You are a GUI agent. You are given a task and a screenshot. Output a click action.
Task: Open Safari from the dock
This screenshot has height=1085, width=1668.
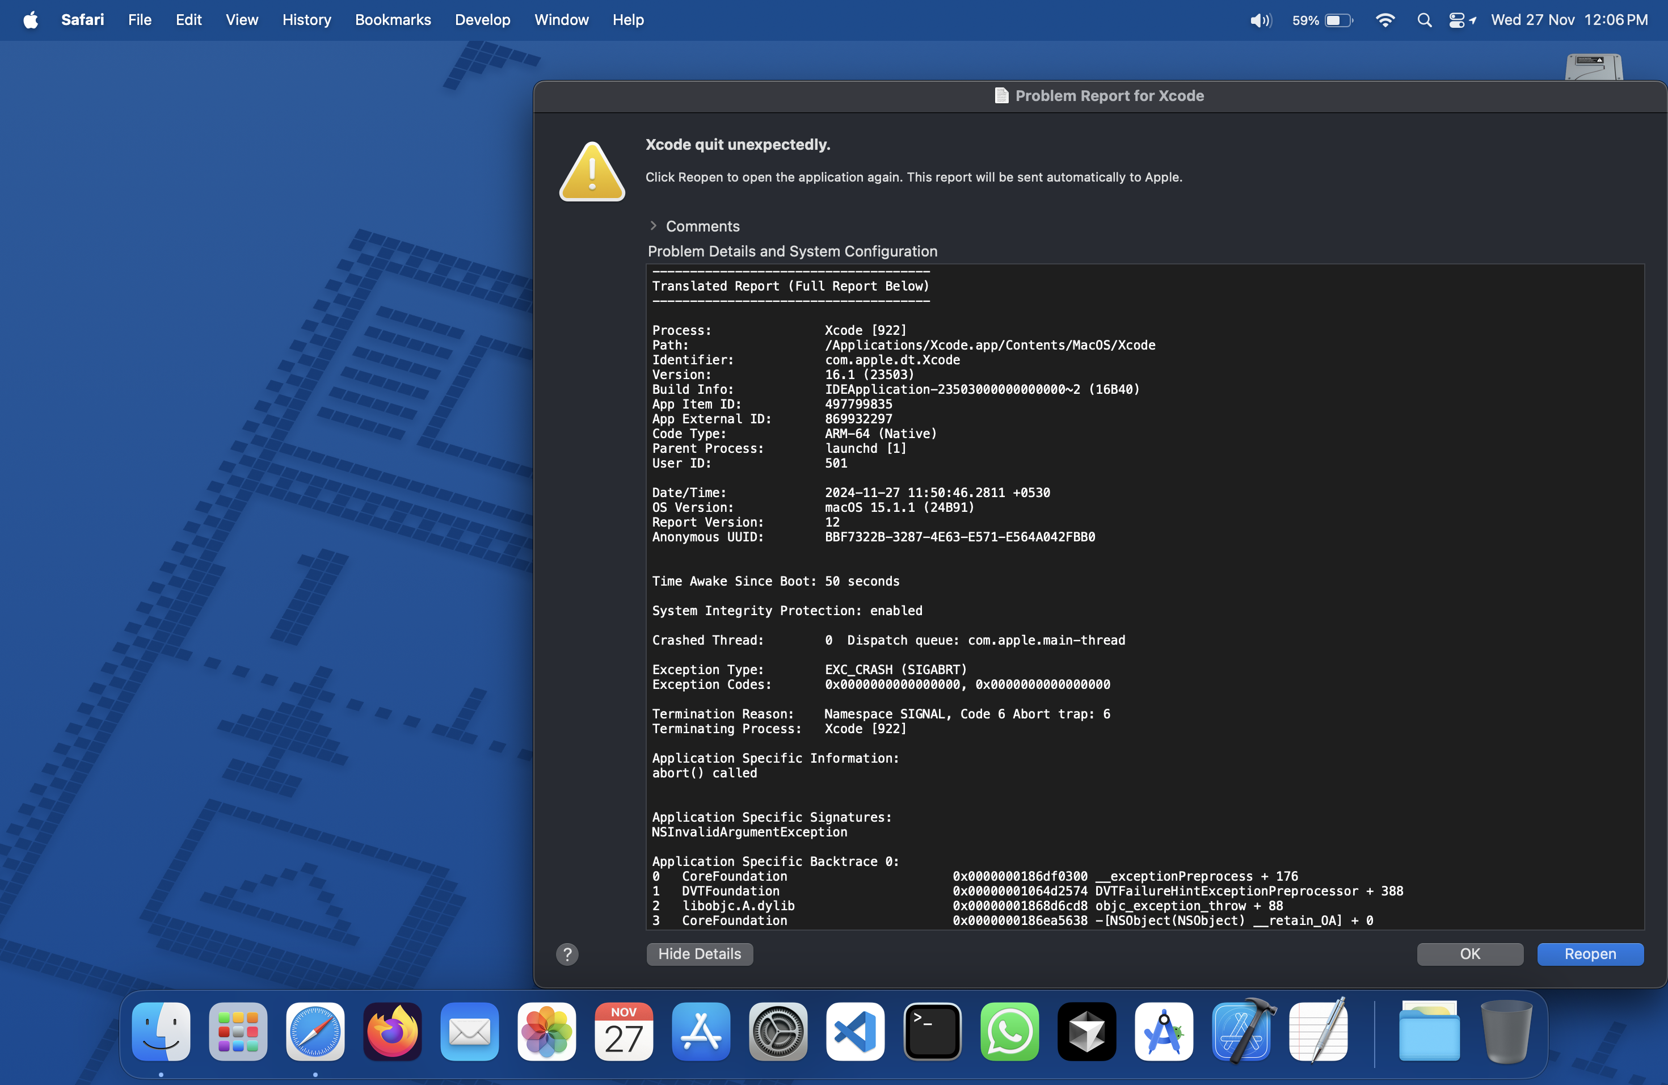pos(315,1031)
